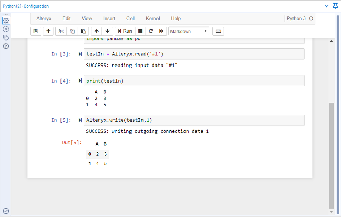Click the Out[5]: prompt label

[x=72, y=142]
